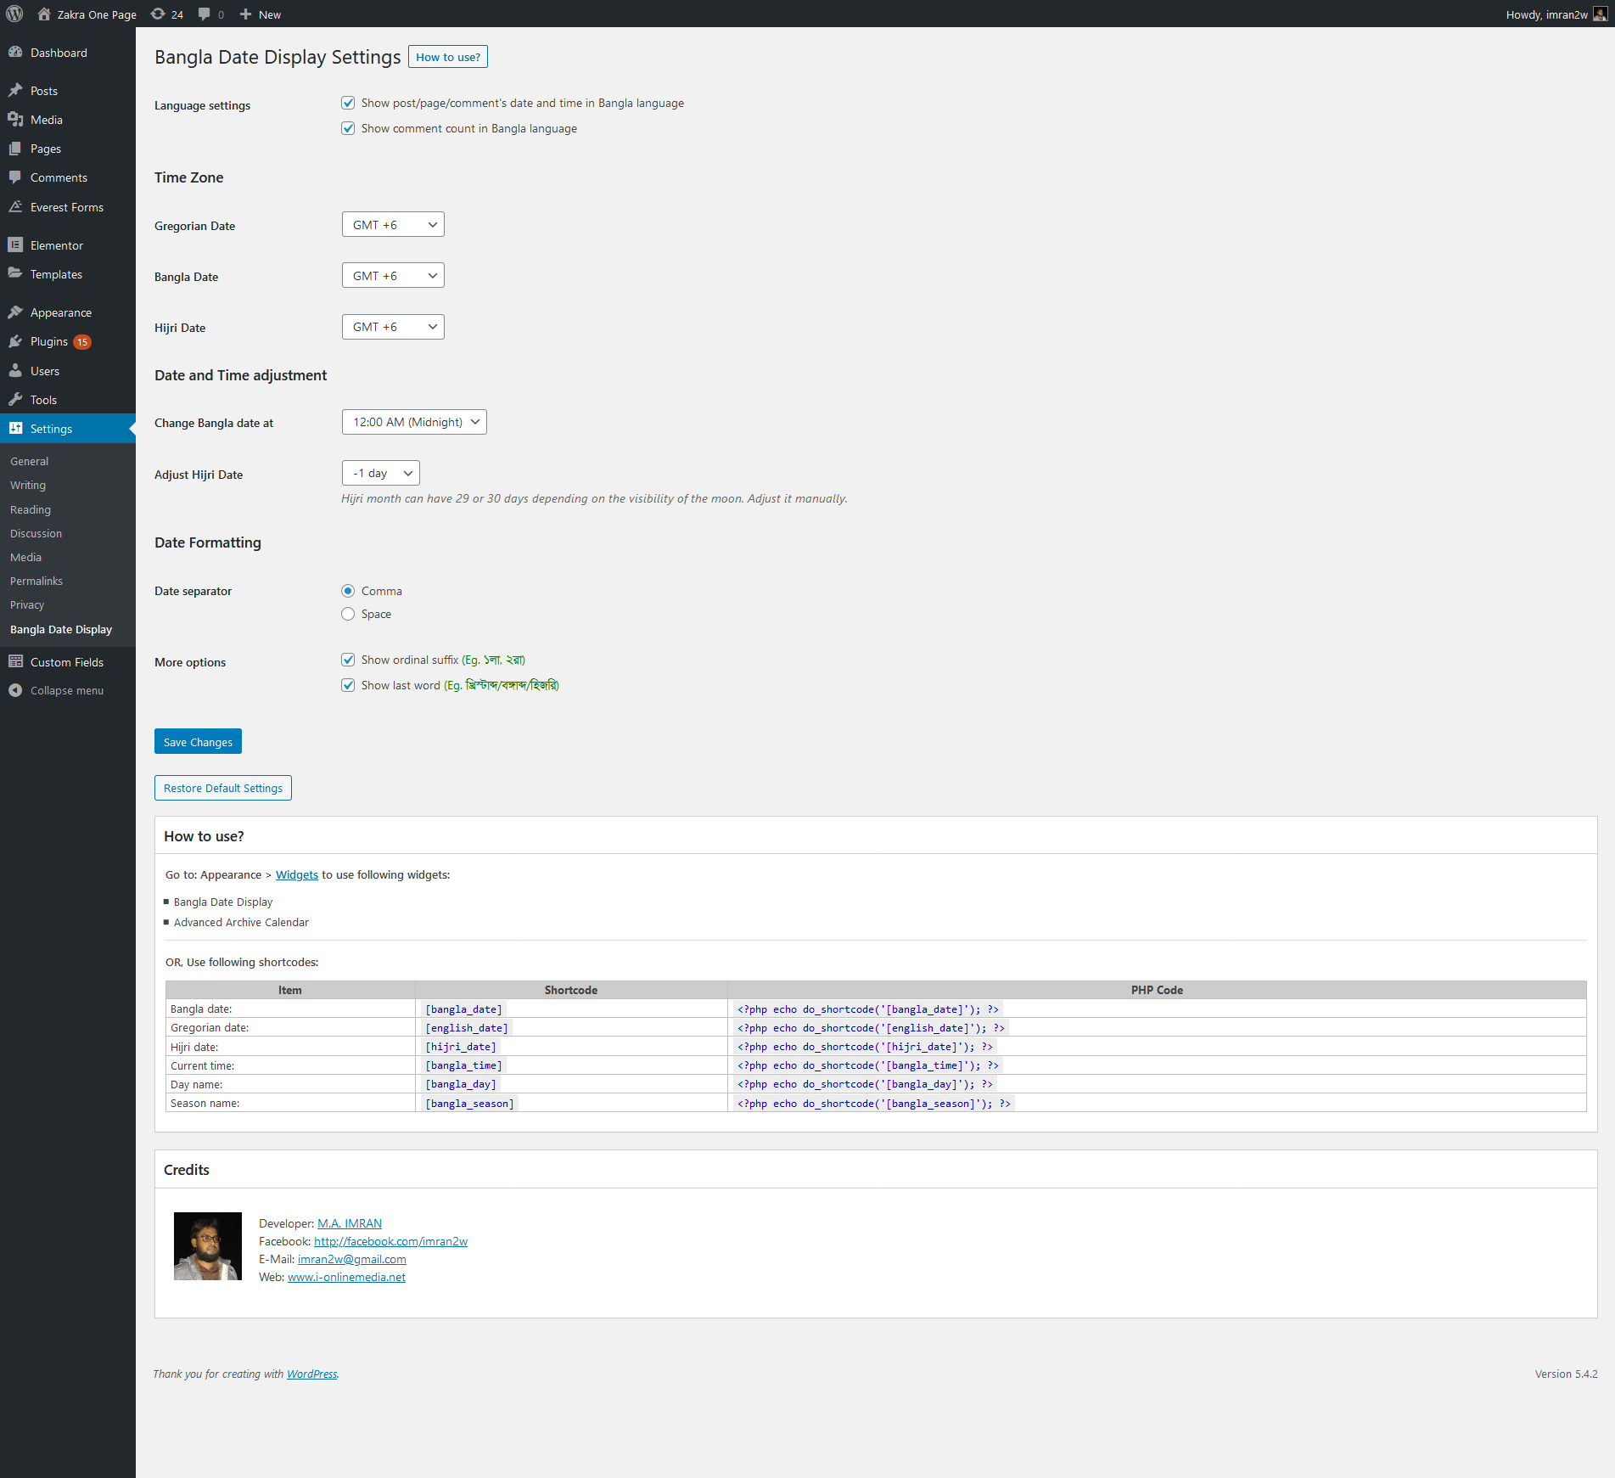Click the Settings sliders icon

click(15, 428)
